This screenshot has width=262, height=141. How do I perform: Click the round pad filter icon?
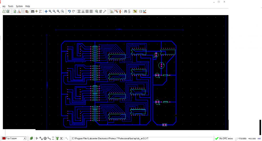tap(45, 138)
